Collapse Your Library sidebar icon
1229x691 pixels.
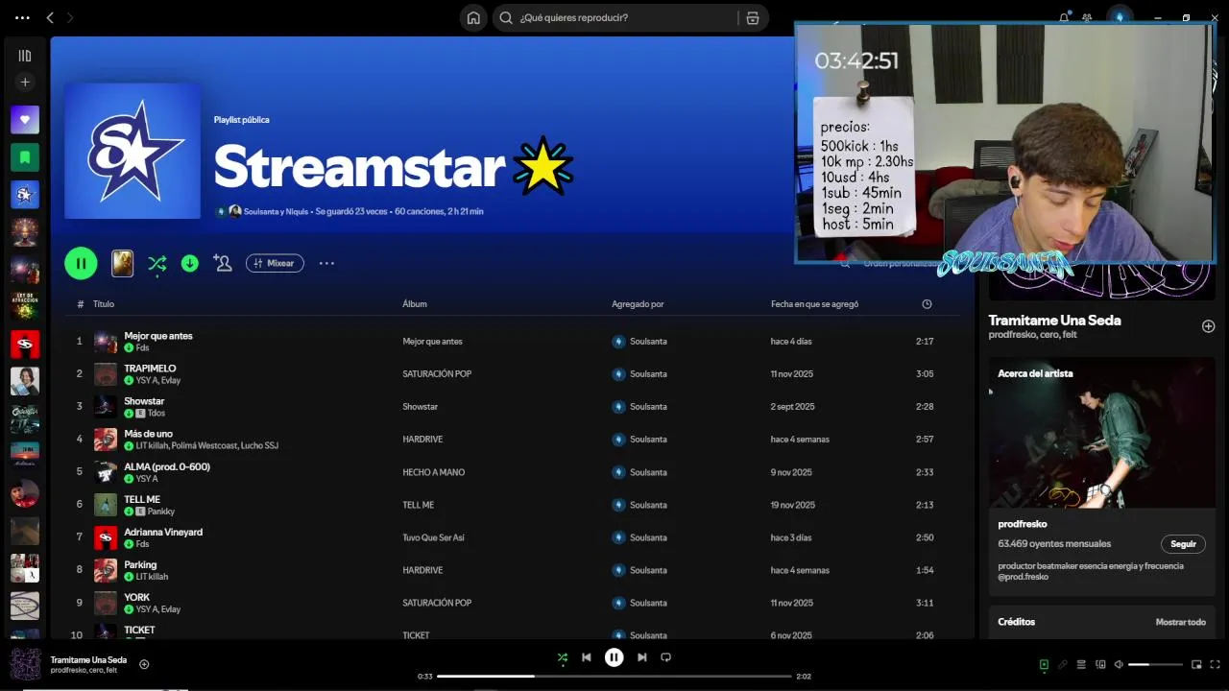pyautogui.click(x=25, y=56)
